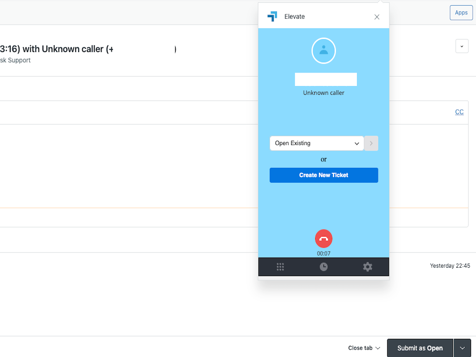Open the Helpdesk Support link

[x=15, y=60]
